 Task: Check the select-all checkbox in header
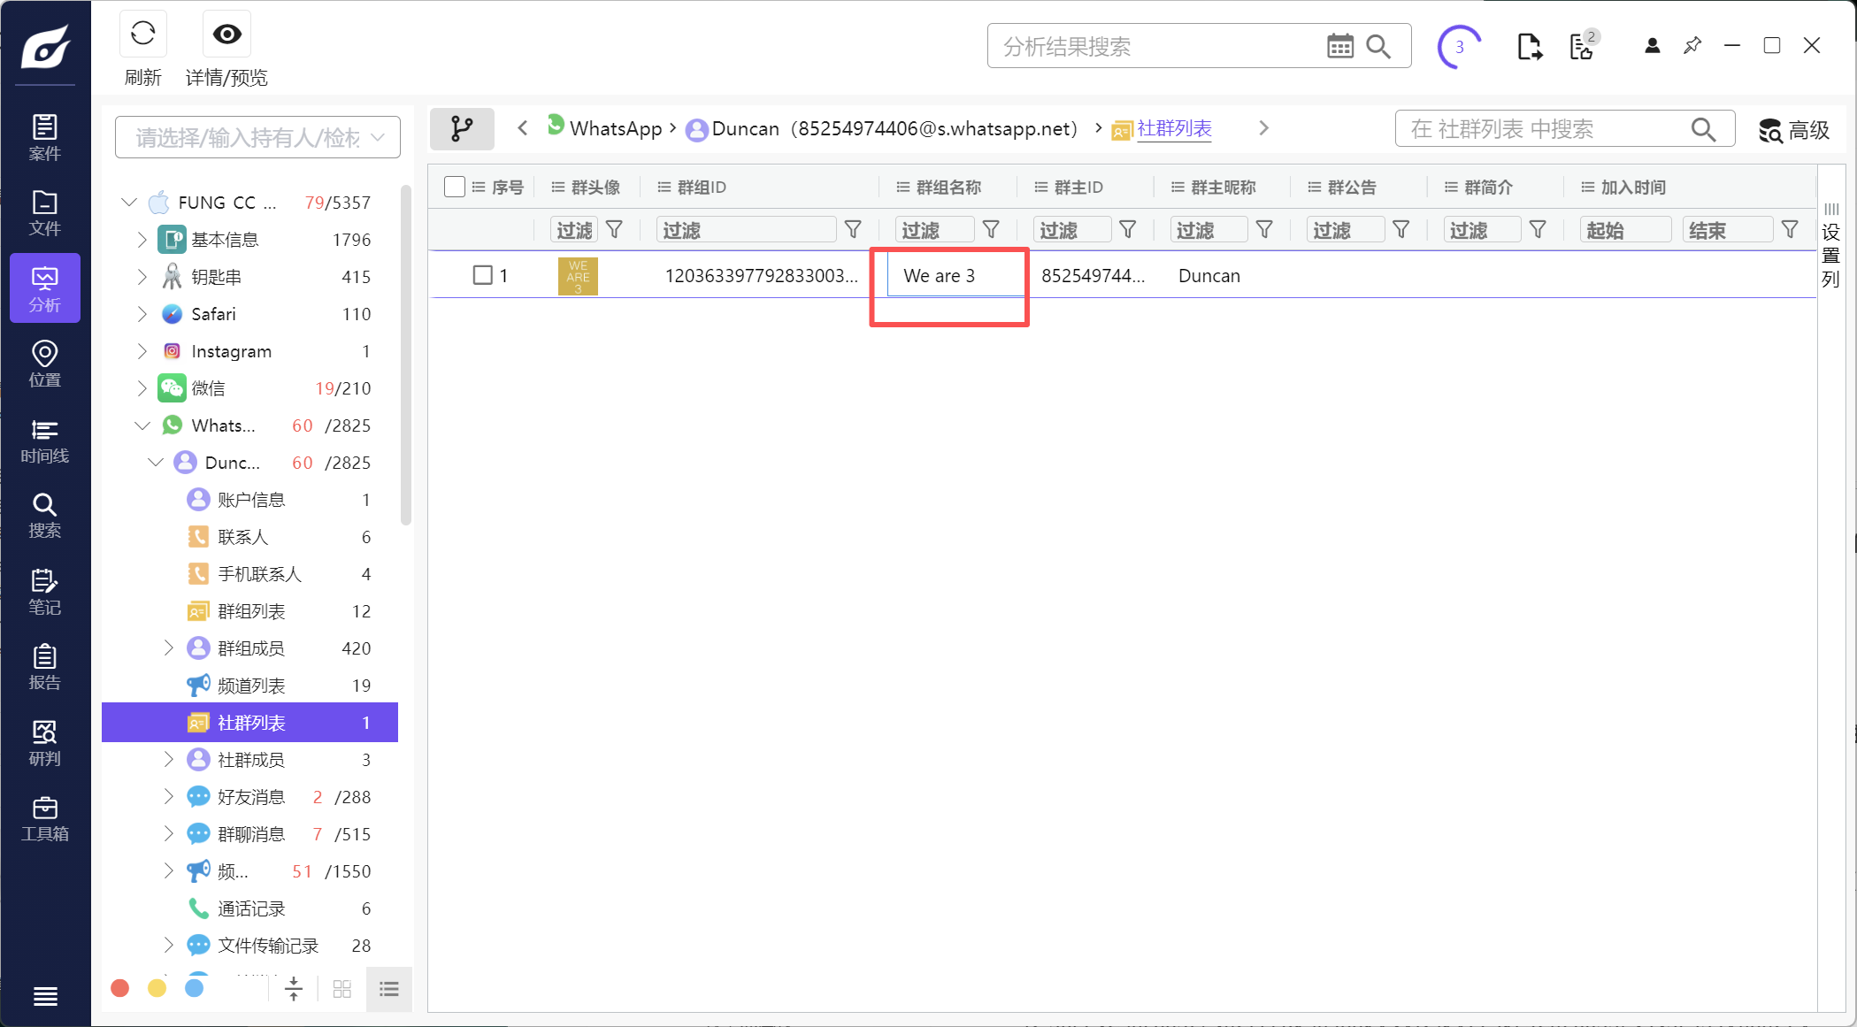tap(455, 187)
